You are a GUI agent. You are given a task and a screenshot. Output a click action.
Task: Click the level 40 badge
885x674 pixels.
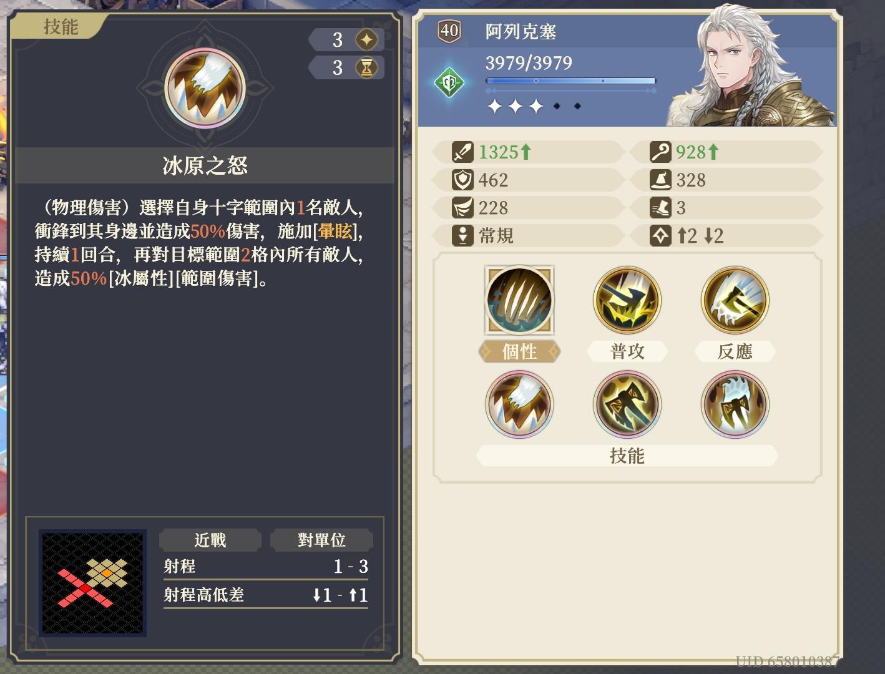(449, 30)
